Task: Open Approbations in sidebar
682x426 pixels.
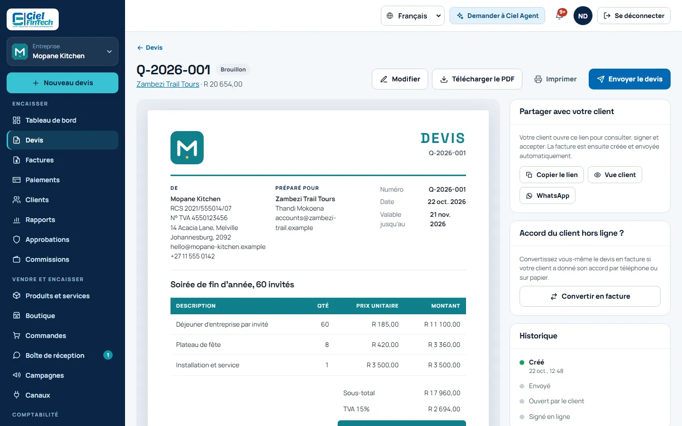Action: [x=63, y=240]
